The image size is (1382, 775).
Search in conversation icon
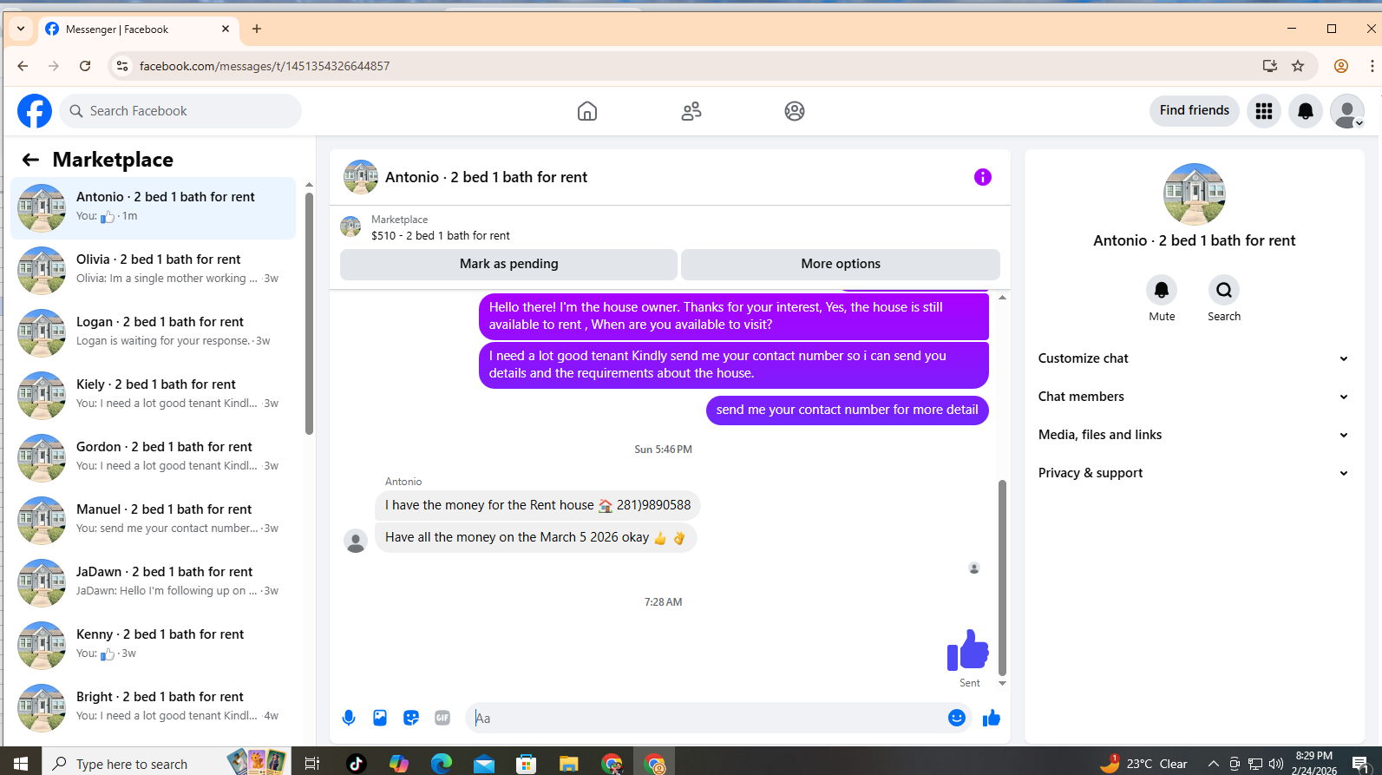(1224, 290)
